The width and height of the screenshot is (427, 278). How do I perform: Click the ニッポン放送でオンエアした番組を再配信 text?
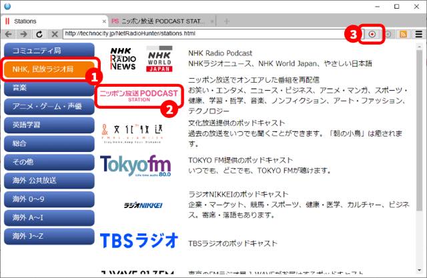(254, 80)
